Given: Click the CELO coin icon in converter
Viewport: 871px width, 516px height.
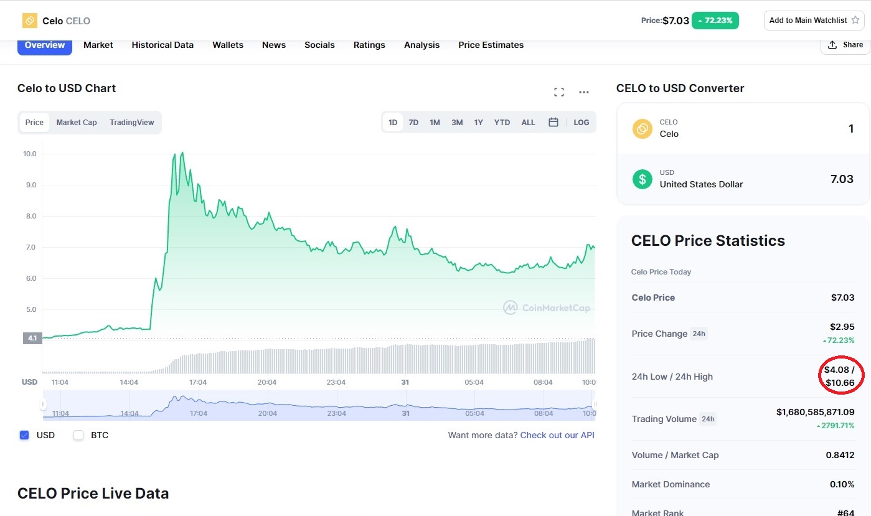Looking at the screenshot, I should click(x=642, y=129).
